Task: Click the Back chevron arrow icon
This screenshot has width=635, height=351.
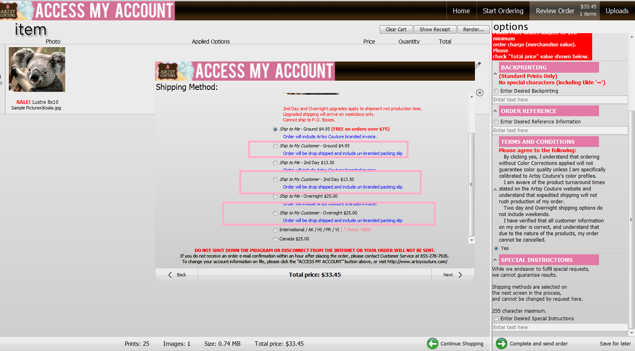Action: (170, 275)
